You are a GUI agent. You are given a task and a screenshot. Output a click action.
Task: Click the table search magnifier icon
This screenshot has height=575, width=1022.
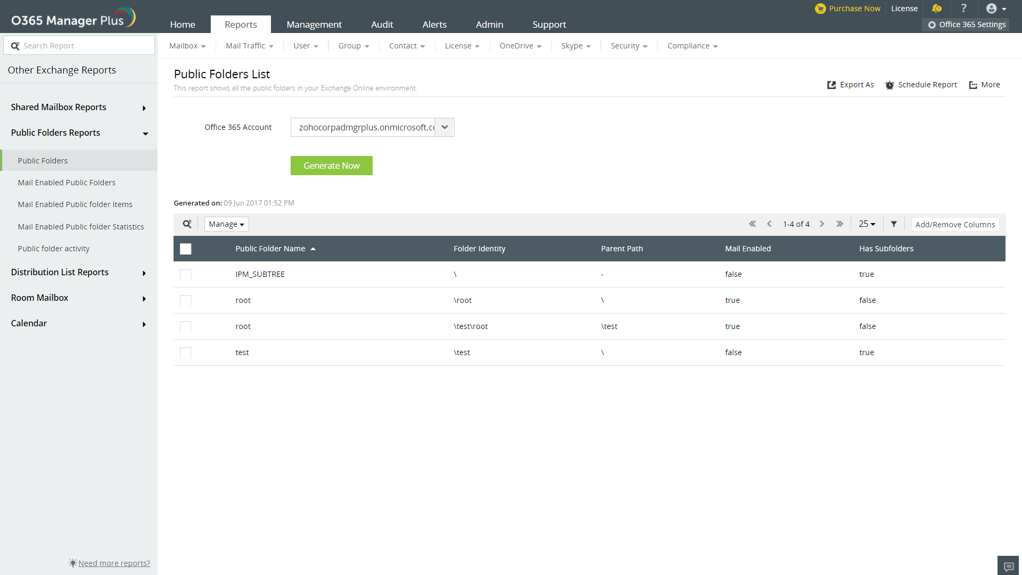(x=187, y=224)
